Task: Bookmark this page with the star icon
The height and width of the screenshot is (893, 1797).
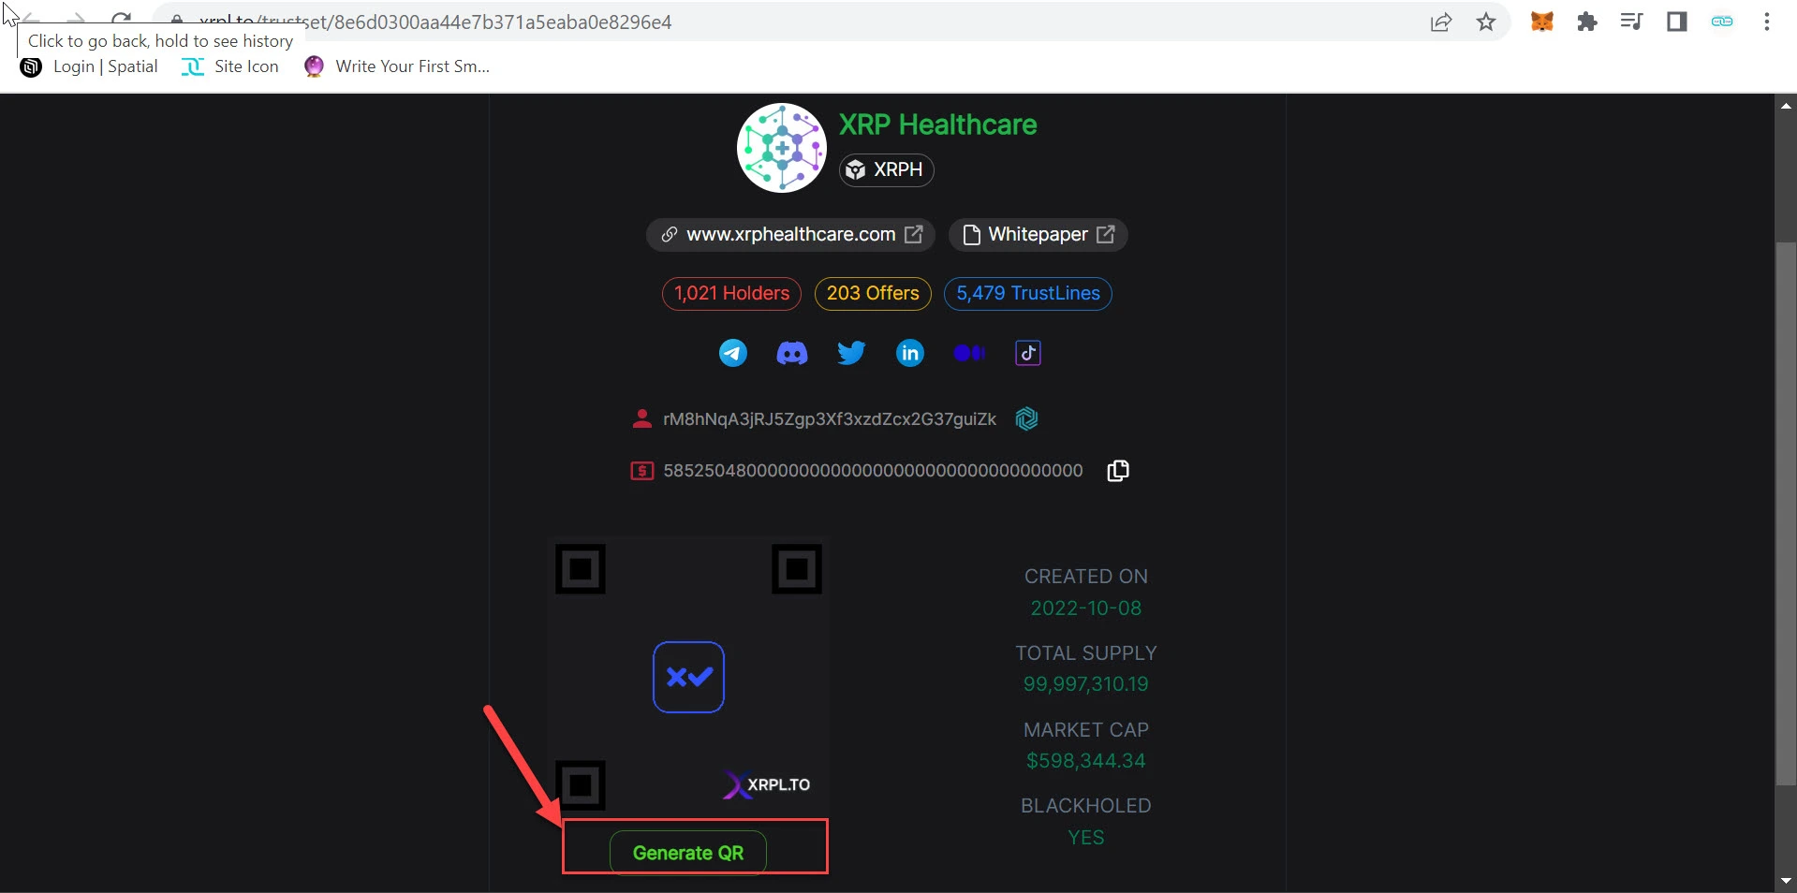Action: 1486,22
